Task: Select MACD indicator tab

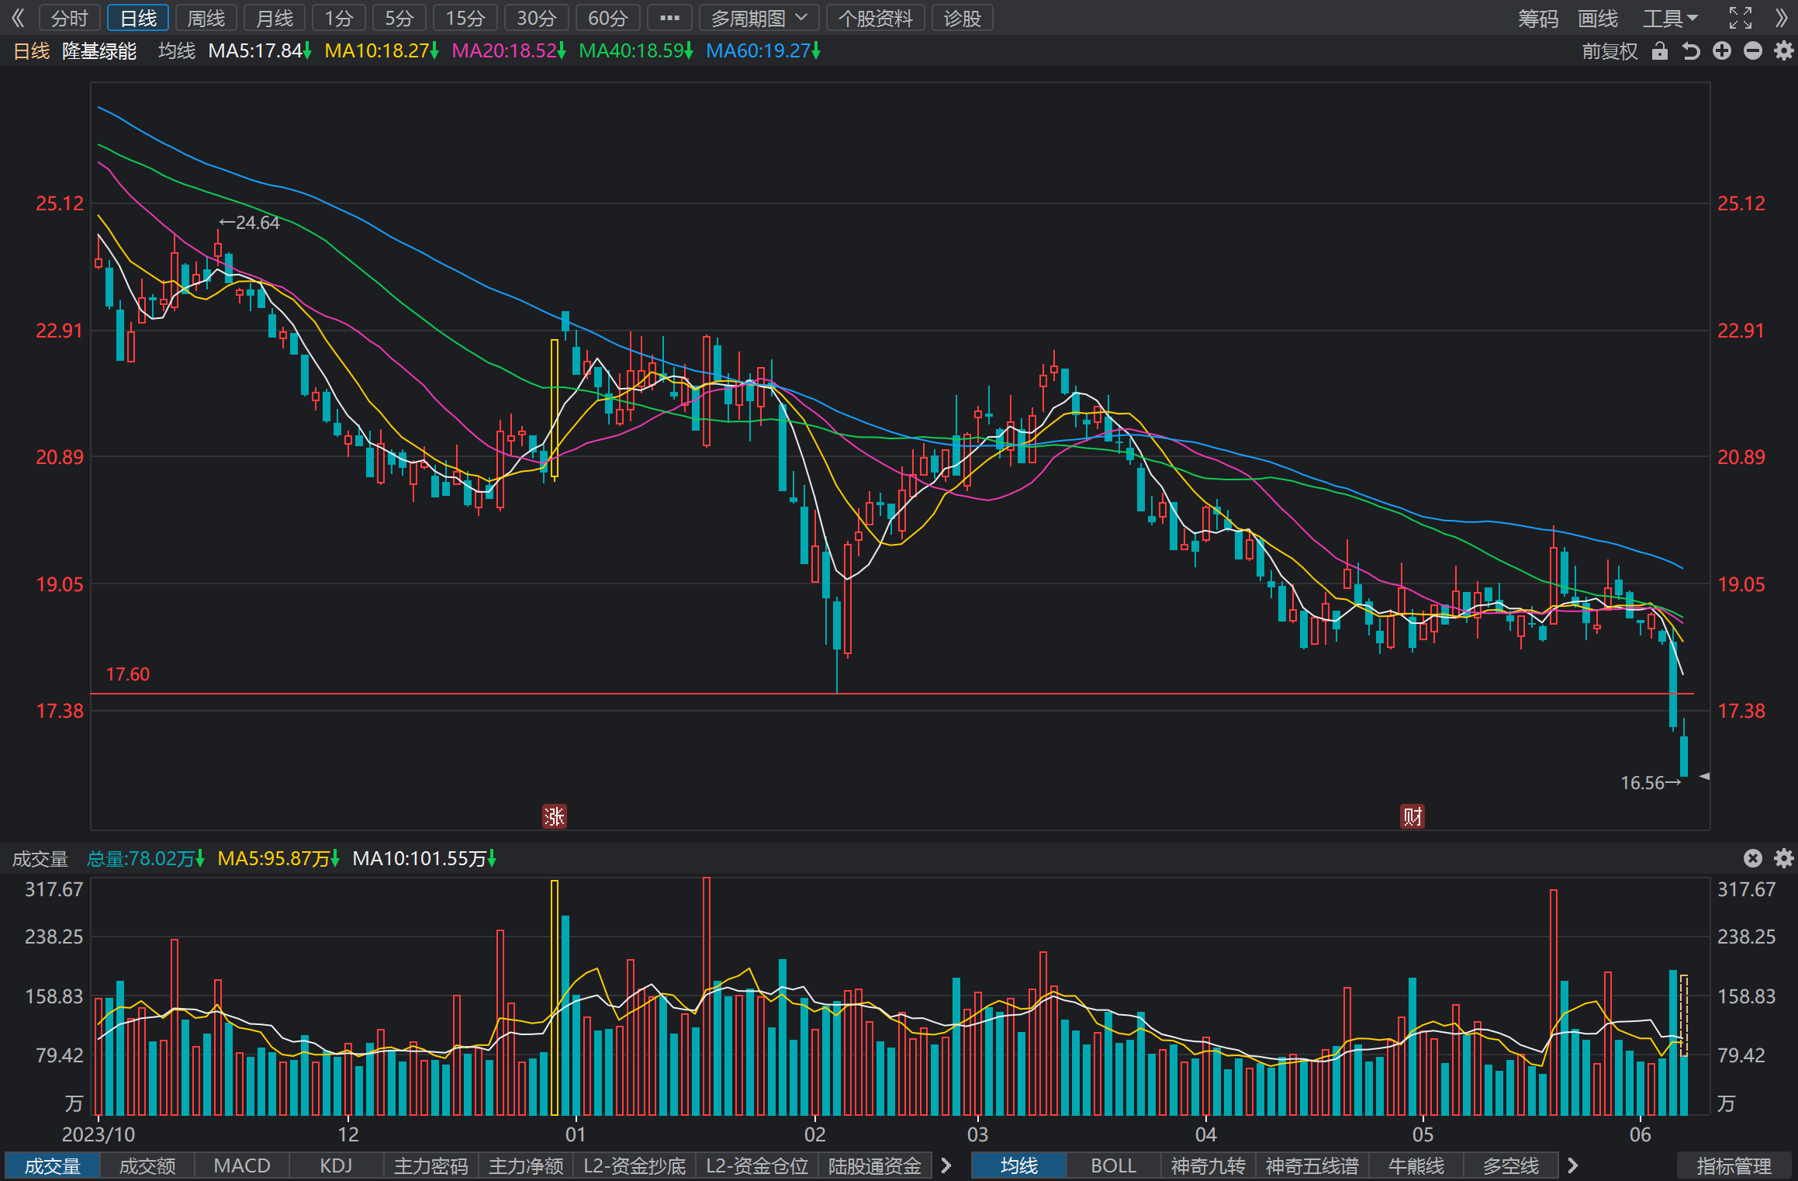Action: [242, 1165]
